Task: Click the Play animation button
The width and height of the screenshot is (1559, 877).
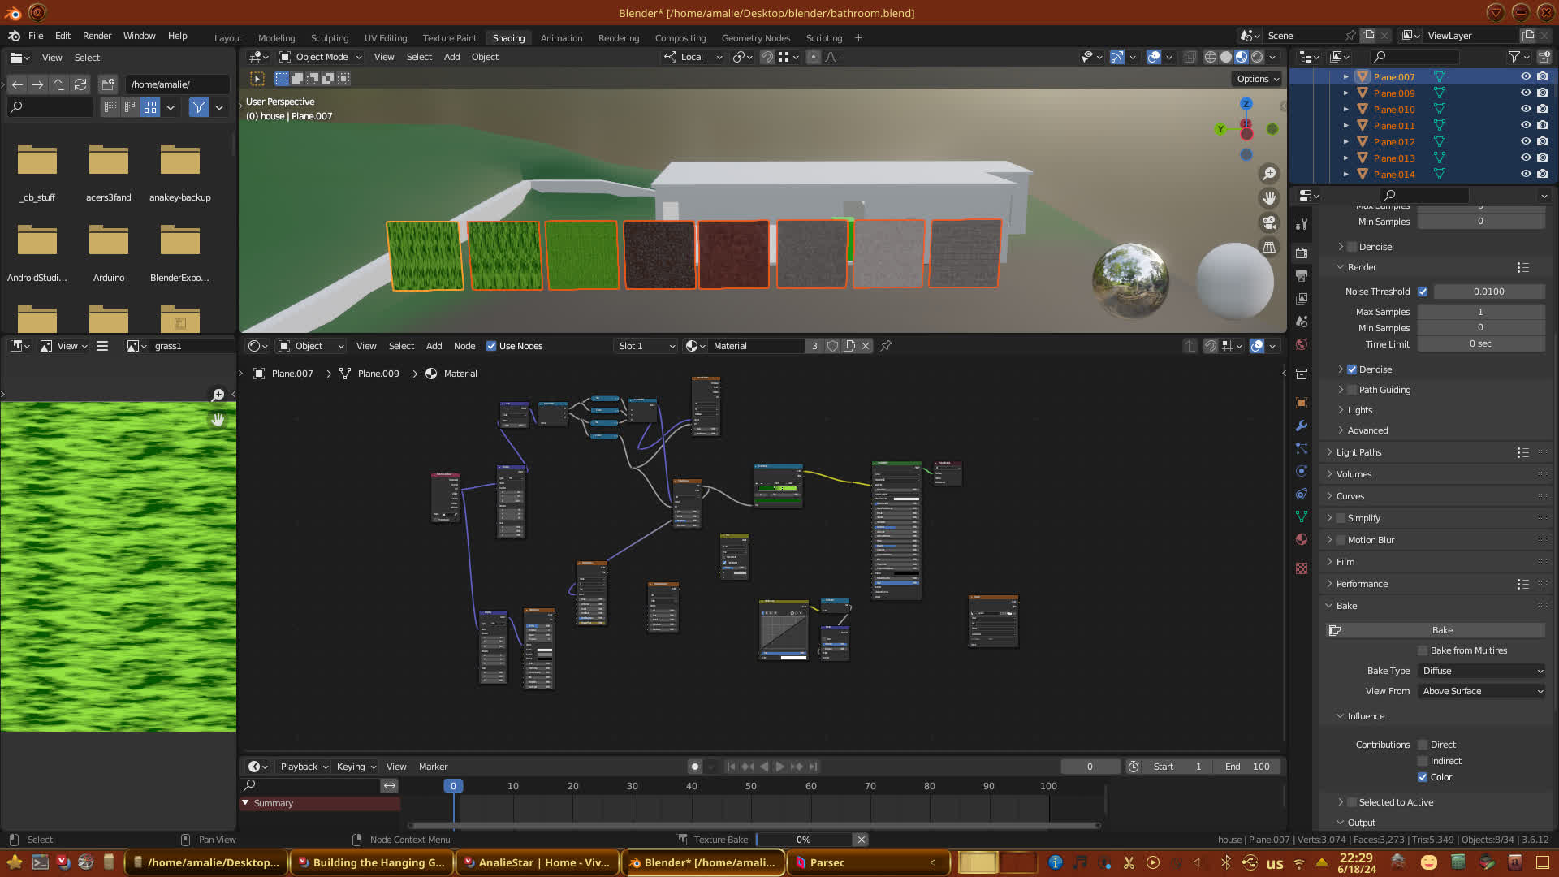Action: 779,767
